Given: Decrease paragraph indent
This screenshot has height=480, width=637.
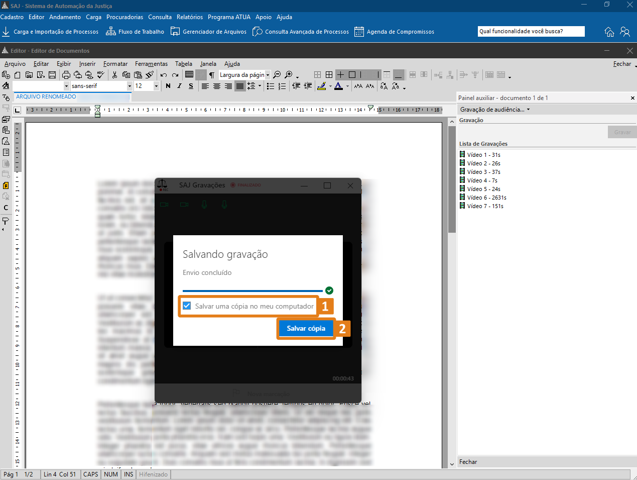Looking at the screenshot, I should [296, 86].
